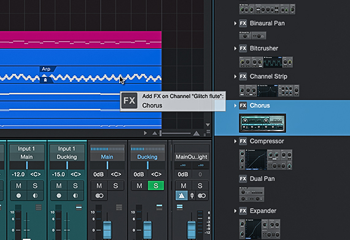Toggle the metronome on MainOut channel

182,196
